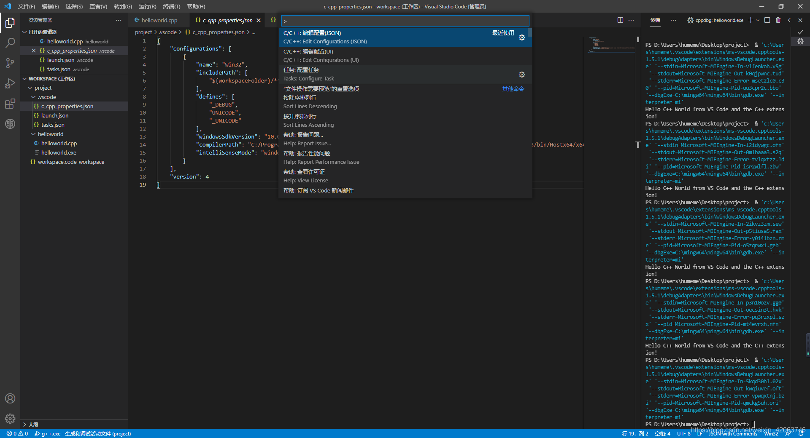This screenshot has height=438, width=810.
Task: Open Edit menu
Action: click(x=50, y=6)
